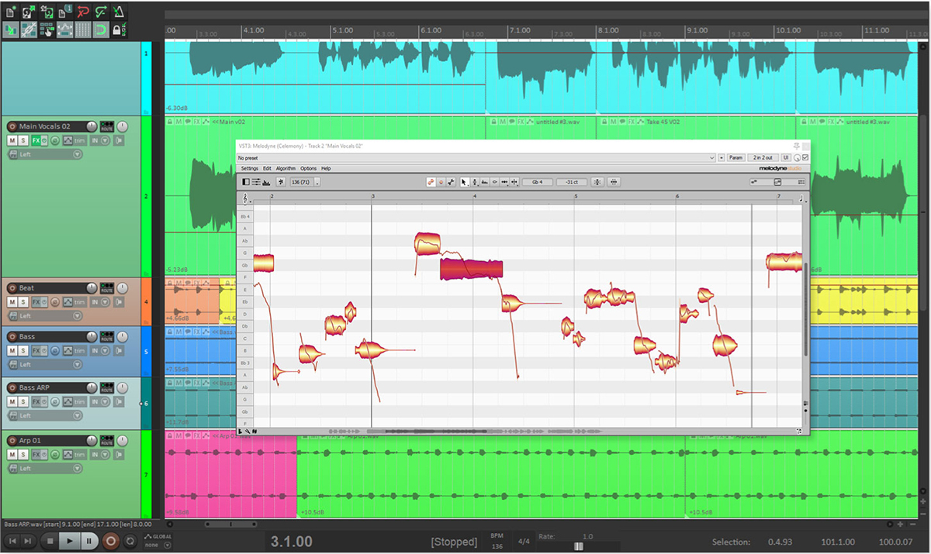
Task: Arm record on the Bass track
Action: [x=12, y=336]
